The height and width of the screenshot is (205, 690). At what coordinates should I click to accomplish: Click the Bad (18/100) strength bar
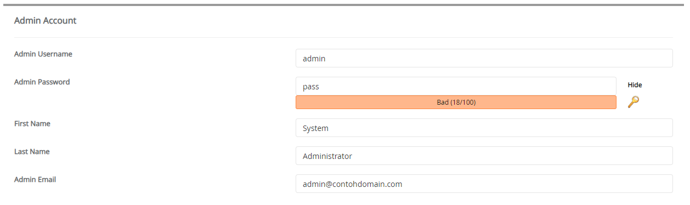456,102
